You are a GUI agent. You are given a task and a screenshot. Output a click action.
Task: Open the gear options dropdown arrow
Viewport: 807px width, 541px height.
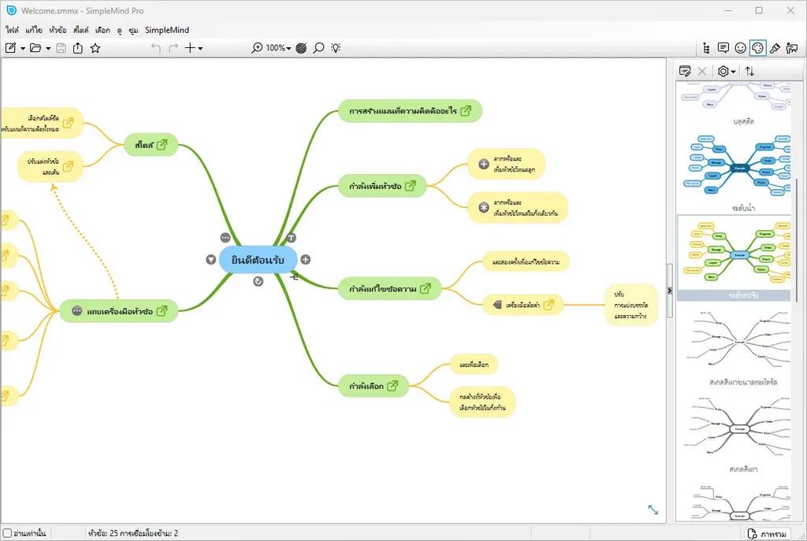click(733, 72)
